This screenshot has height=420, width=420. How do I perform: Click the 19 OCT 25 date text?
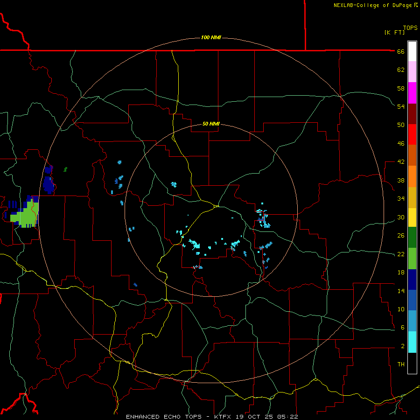point(256,417)
